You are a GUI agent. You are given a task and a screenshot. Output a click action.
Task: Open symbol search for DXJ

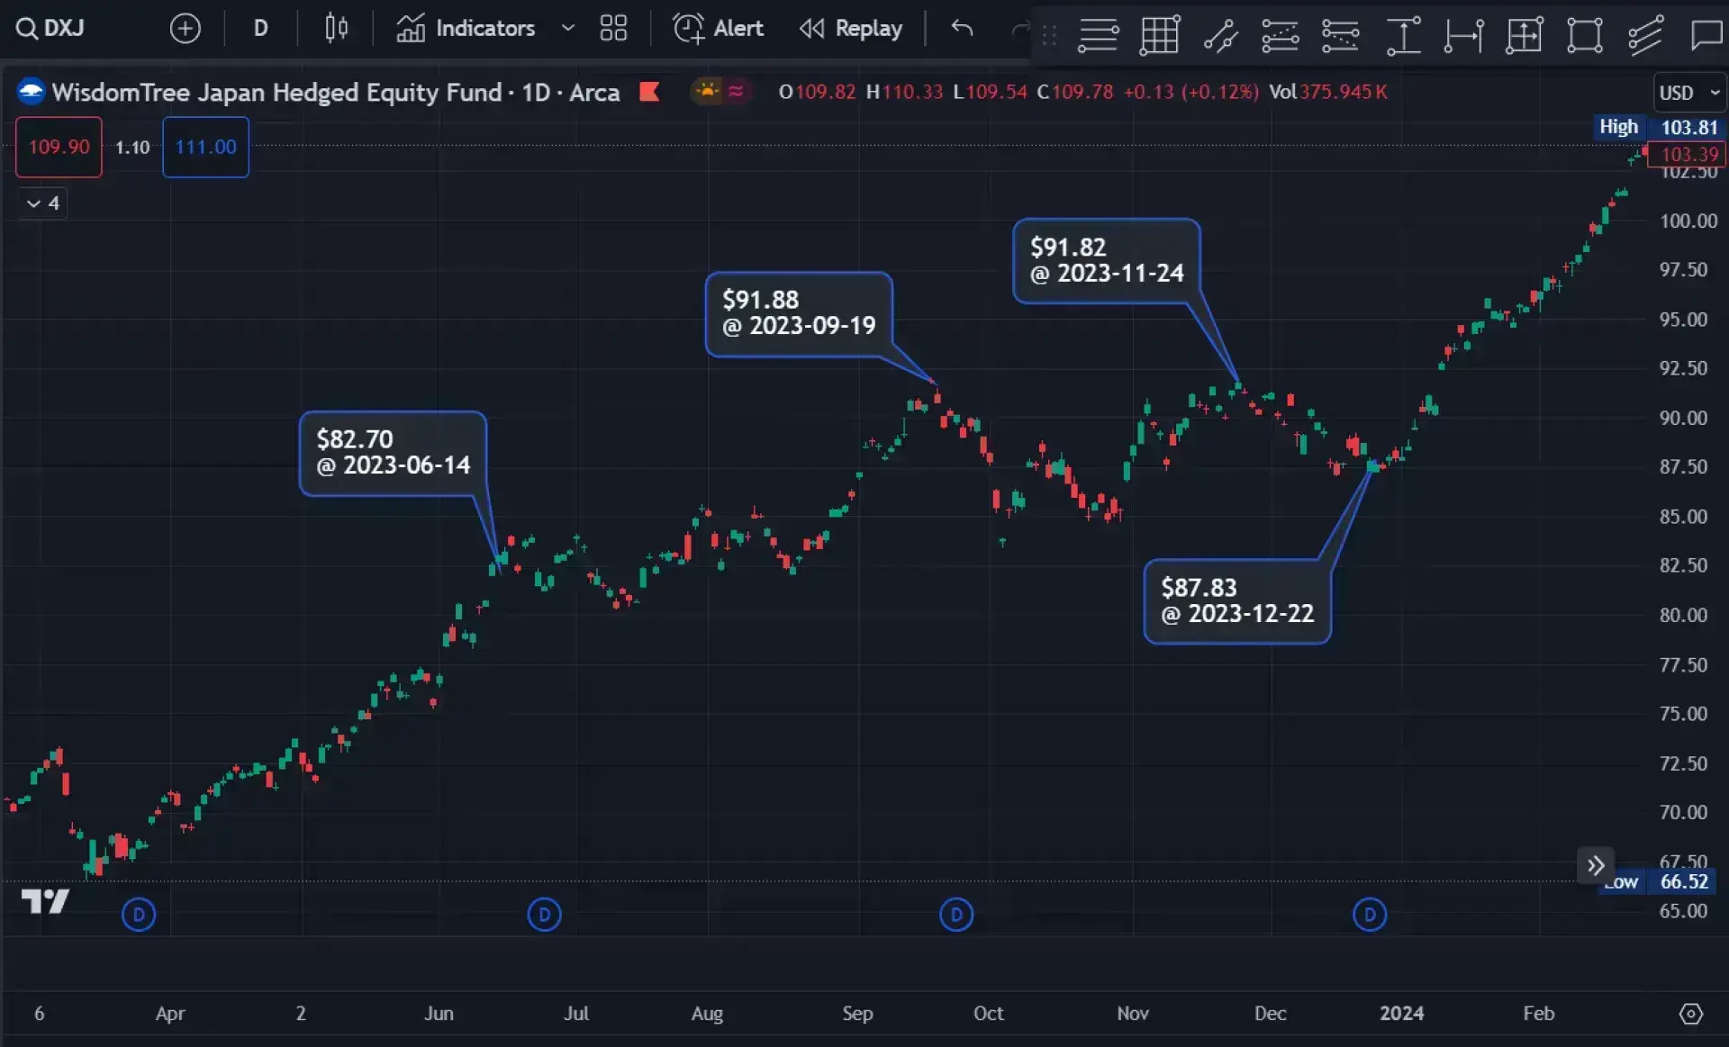50,28
